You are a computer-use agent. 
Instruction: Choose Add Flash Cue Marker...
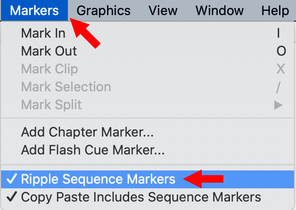click(x=93, y=150)
